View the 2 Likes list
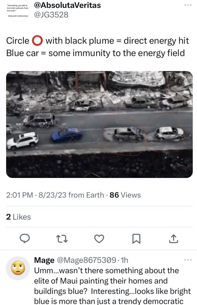Screen dimensions: 197x305 (18, 217)
